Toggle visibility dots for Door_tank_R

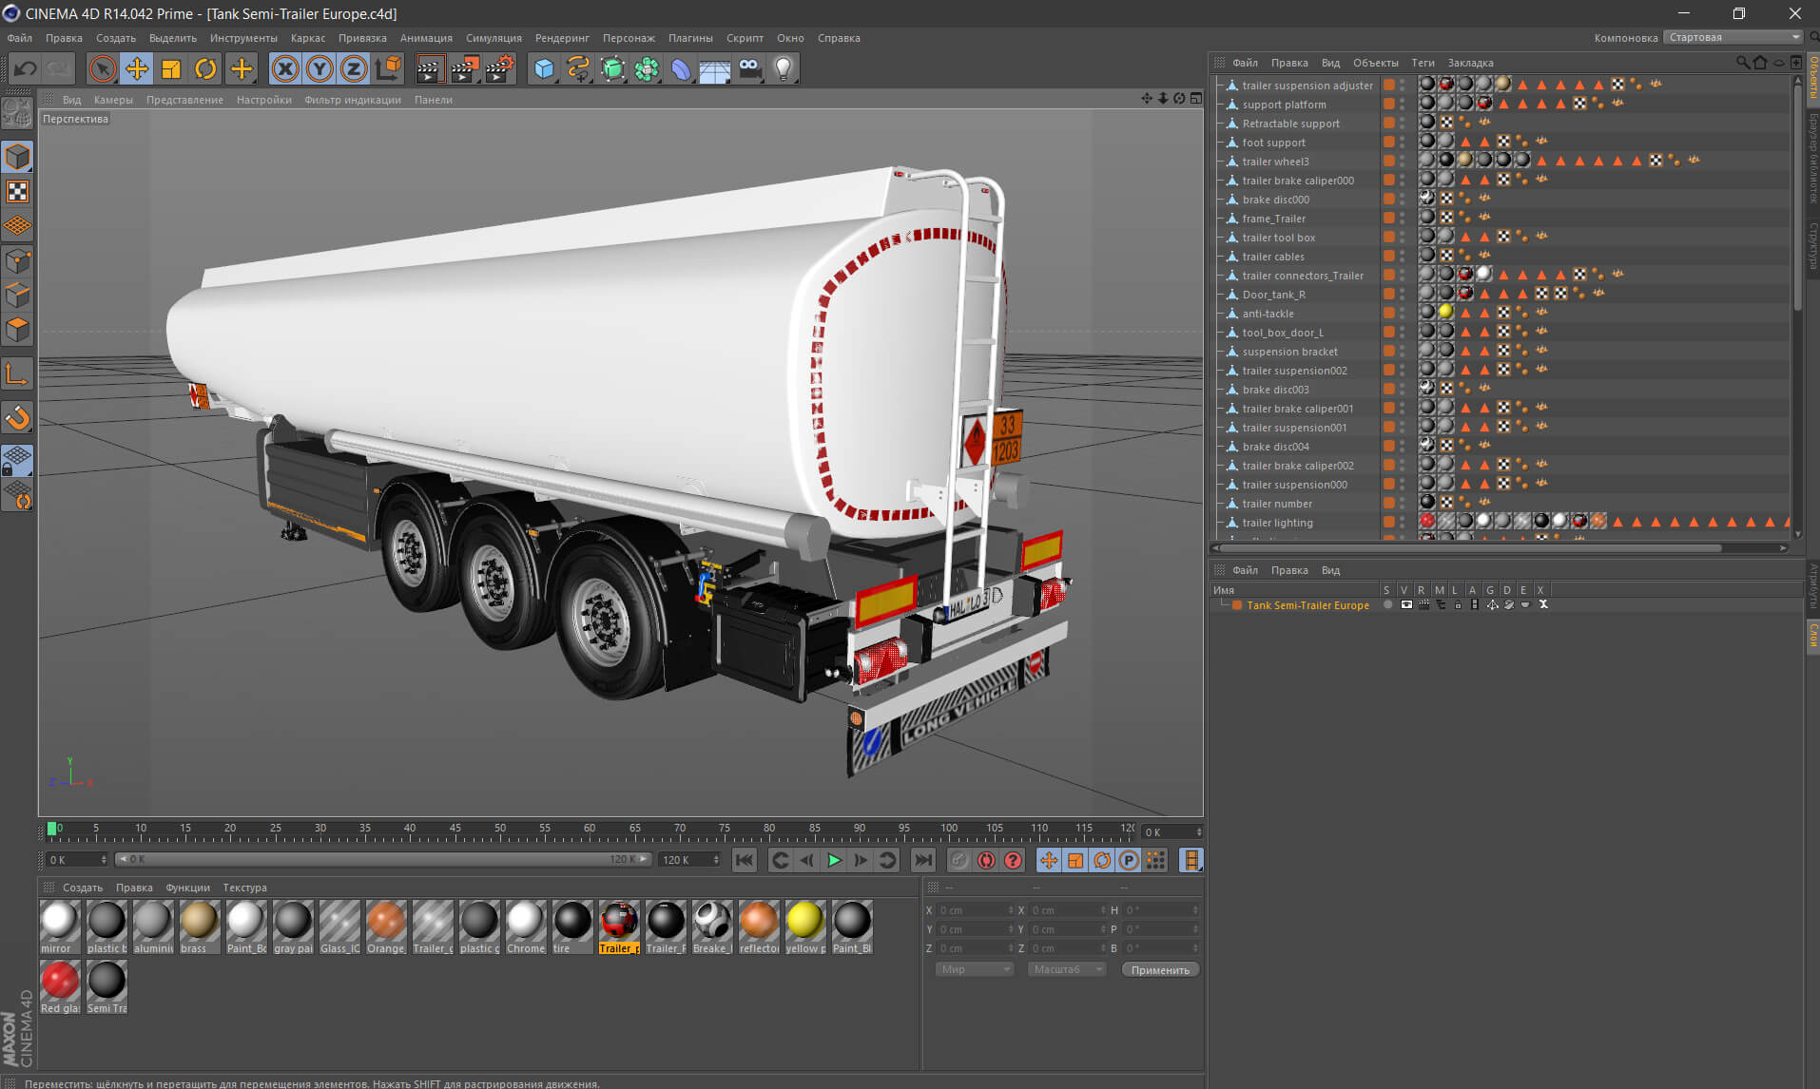[1403, 294]
